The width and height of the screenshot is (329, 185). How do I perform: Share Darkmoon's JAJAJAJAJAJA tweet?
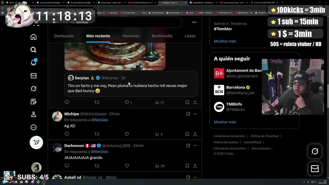click(x=195, y=166)
